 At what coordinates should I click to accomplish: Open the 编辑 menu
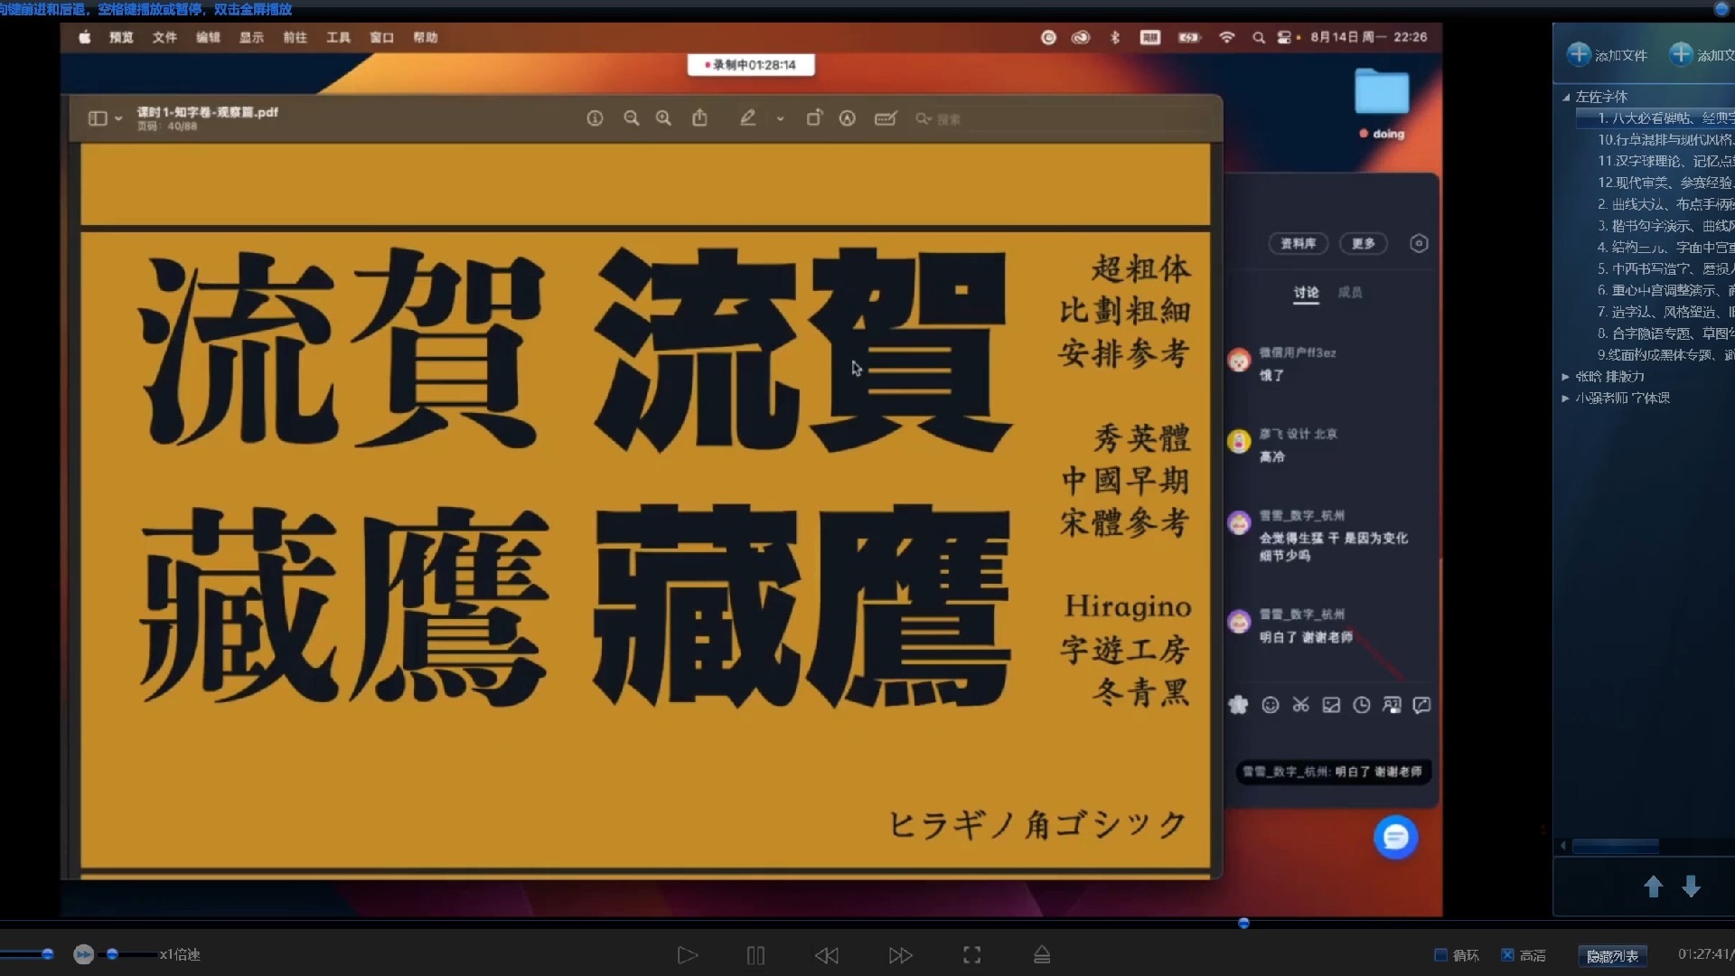tap(208, 37)
